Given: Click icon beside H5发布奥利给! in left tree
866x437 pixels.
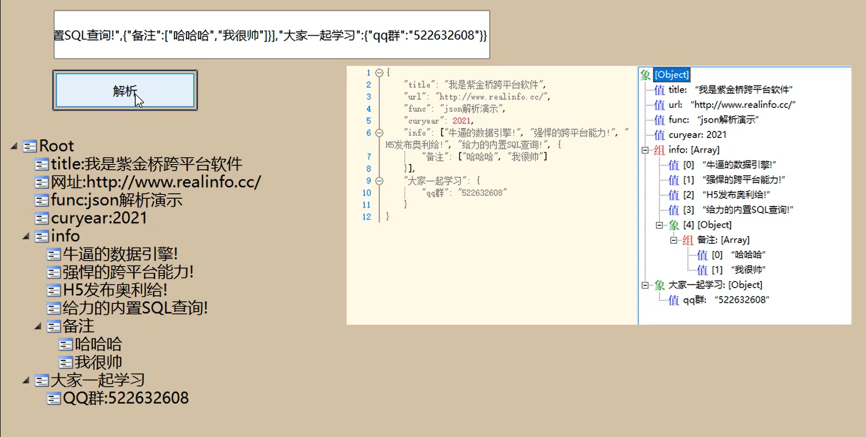Looking at the screenshot, I should click(54, 291).
